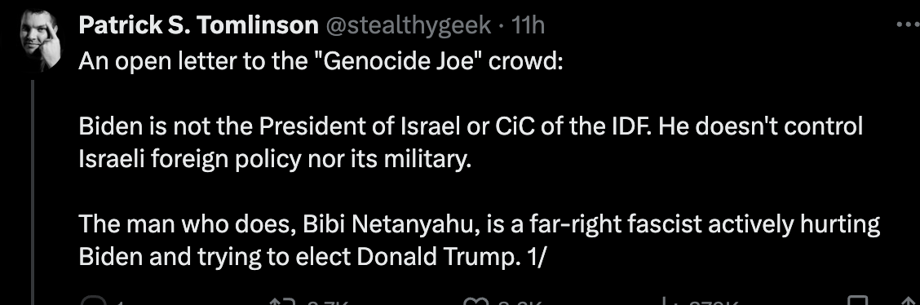Click the vertical thread connector line
This screenshot has width=920, height=305.
coord(33,192)
